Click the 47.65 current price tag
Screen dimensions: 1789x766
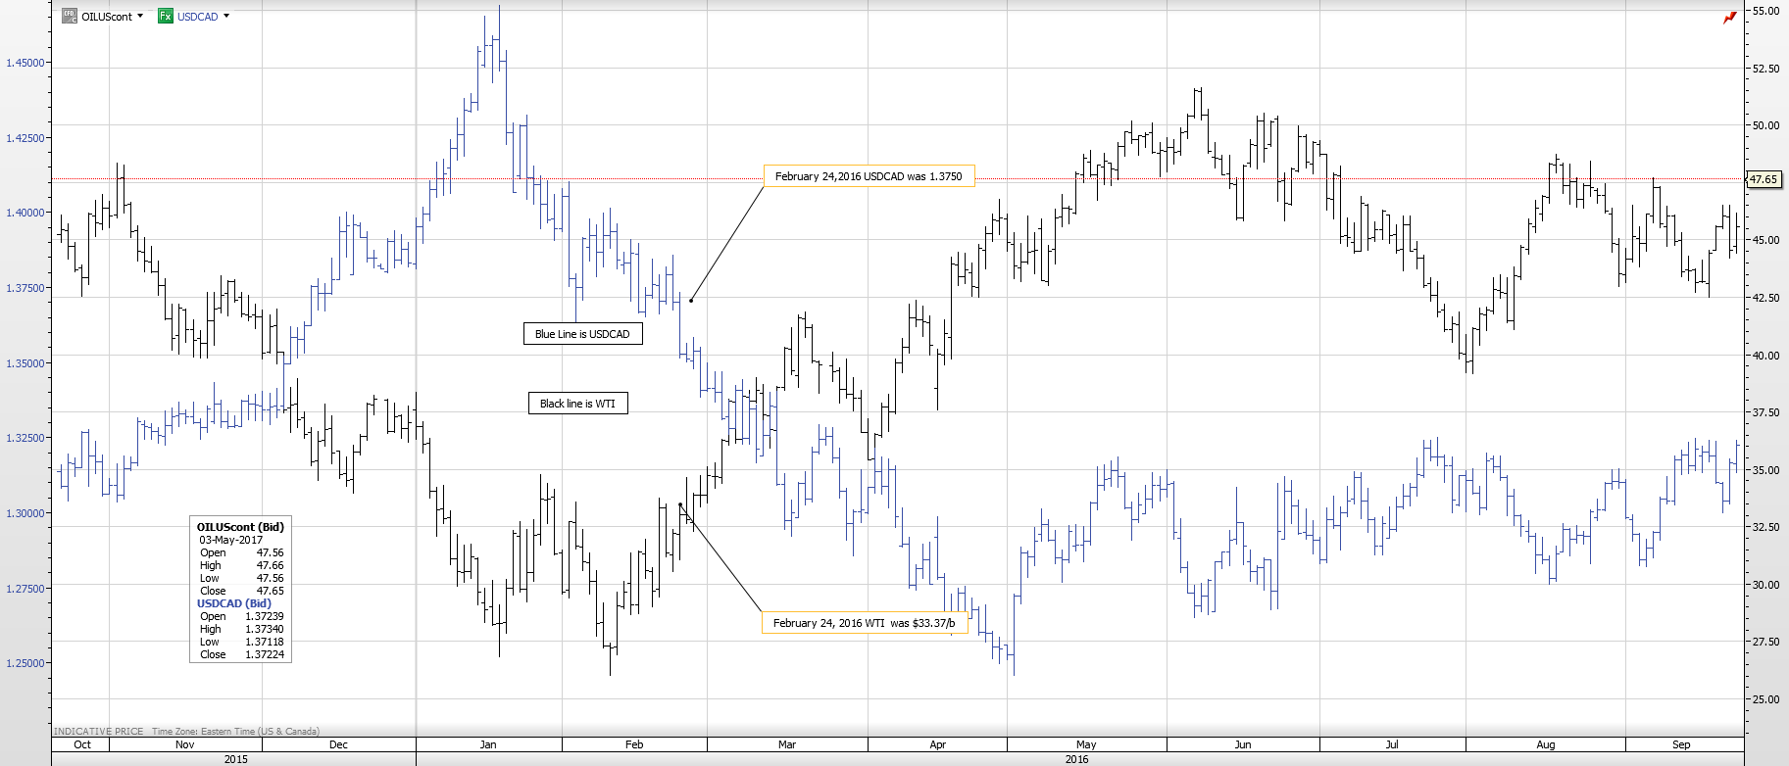point(1764,179)
